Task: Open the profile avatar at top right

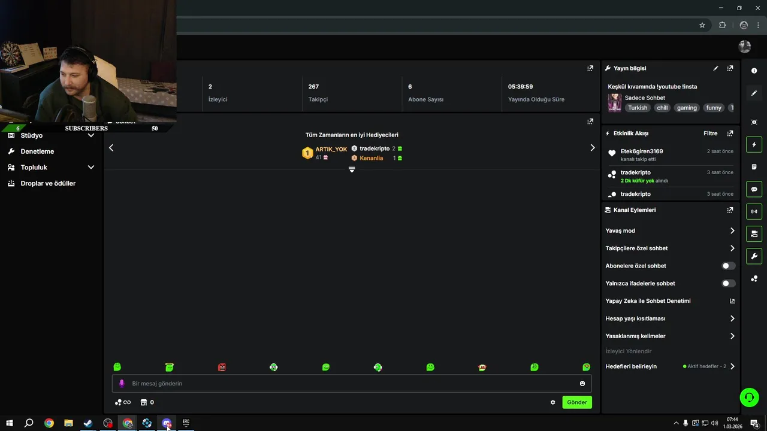Action: click(x=745, y=47)
